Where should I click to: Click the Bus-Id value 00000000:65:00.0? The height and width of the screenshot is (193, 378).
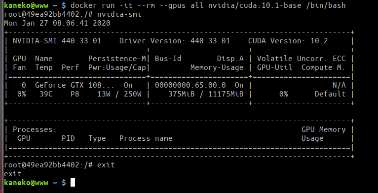point(190,85)
